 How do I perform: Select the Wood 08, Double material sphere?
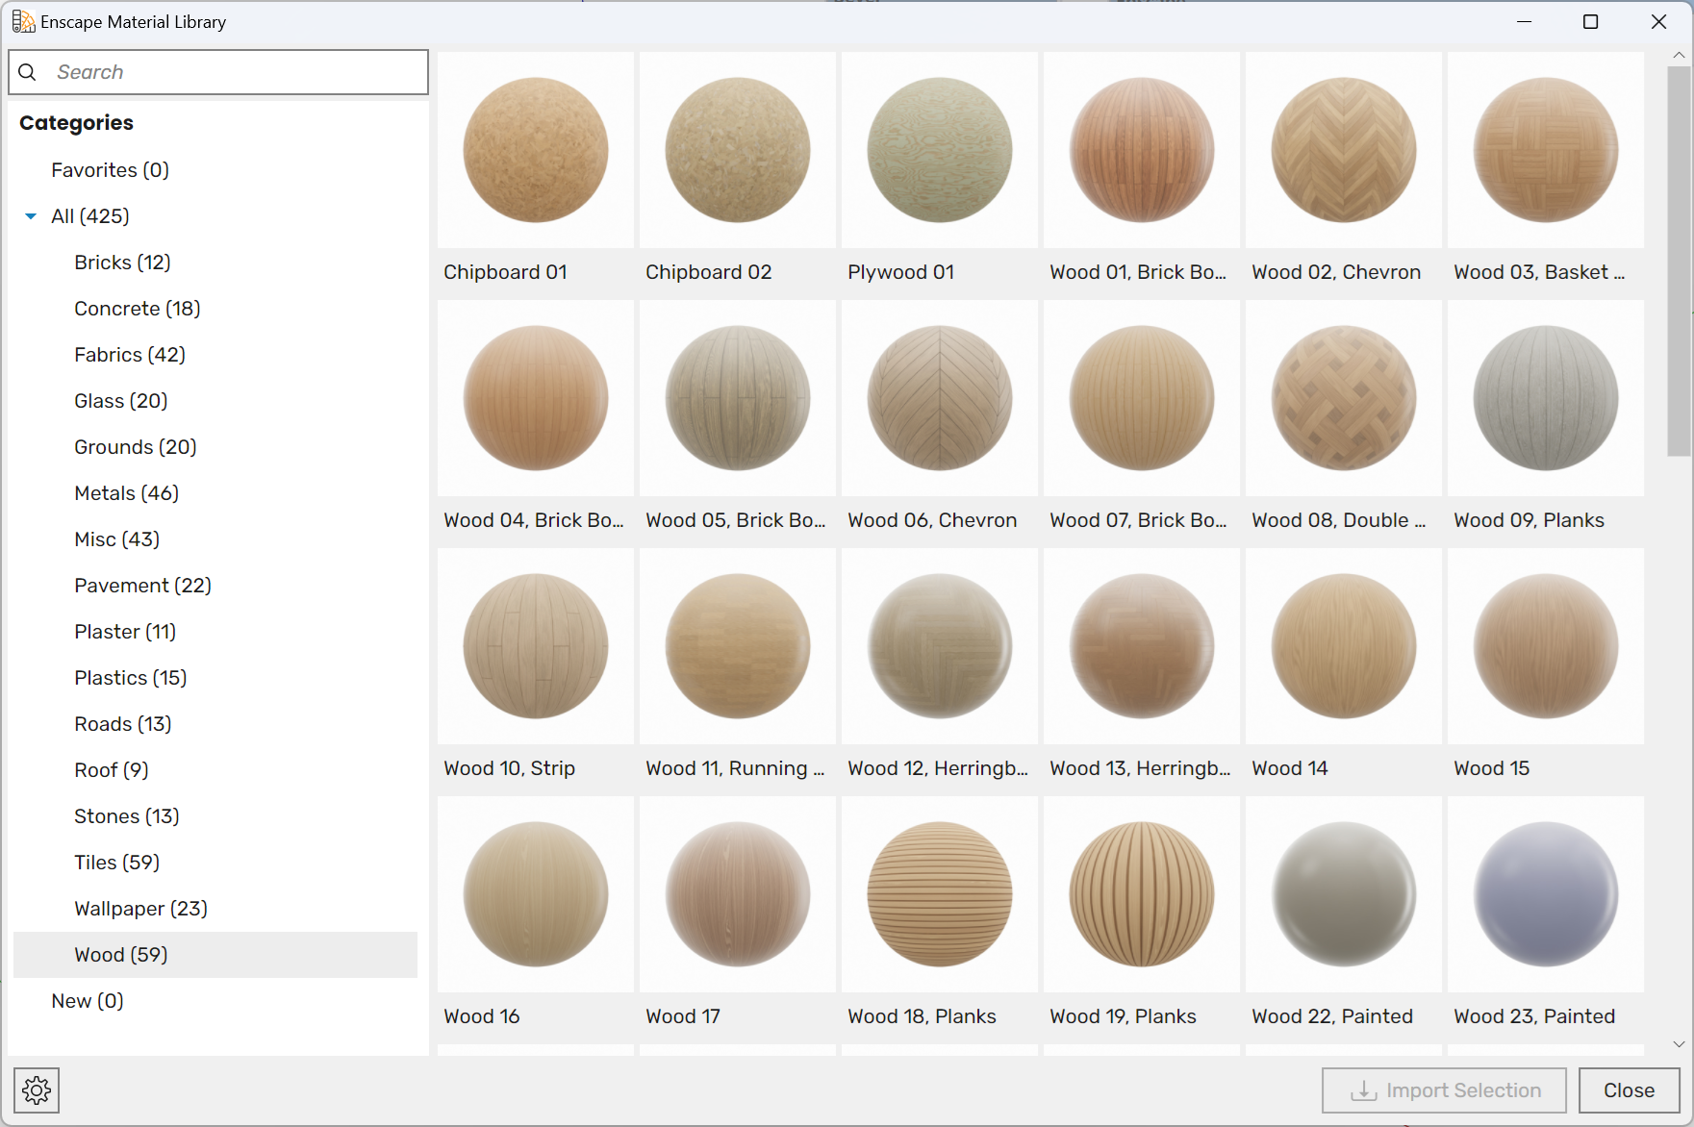pos(1343,398)
